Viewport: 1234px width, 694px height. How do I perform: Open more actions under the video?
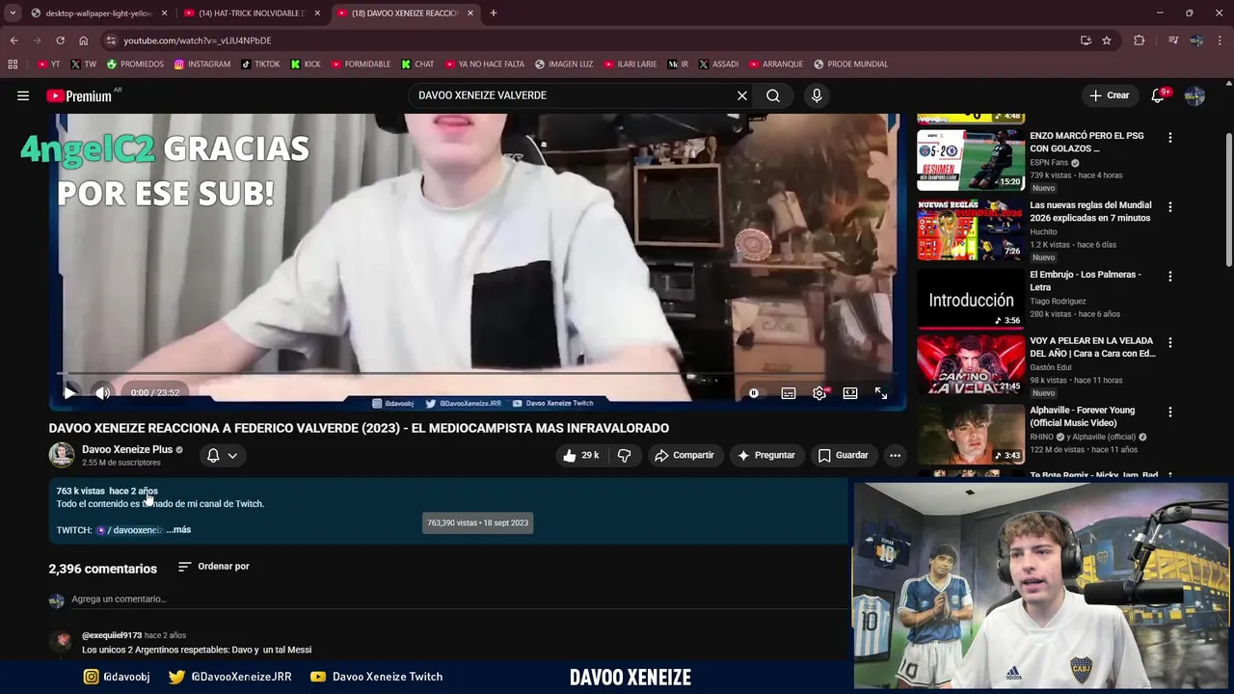click(x=895, y=455)
